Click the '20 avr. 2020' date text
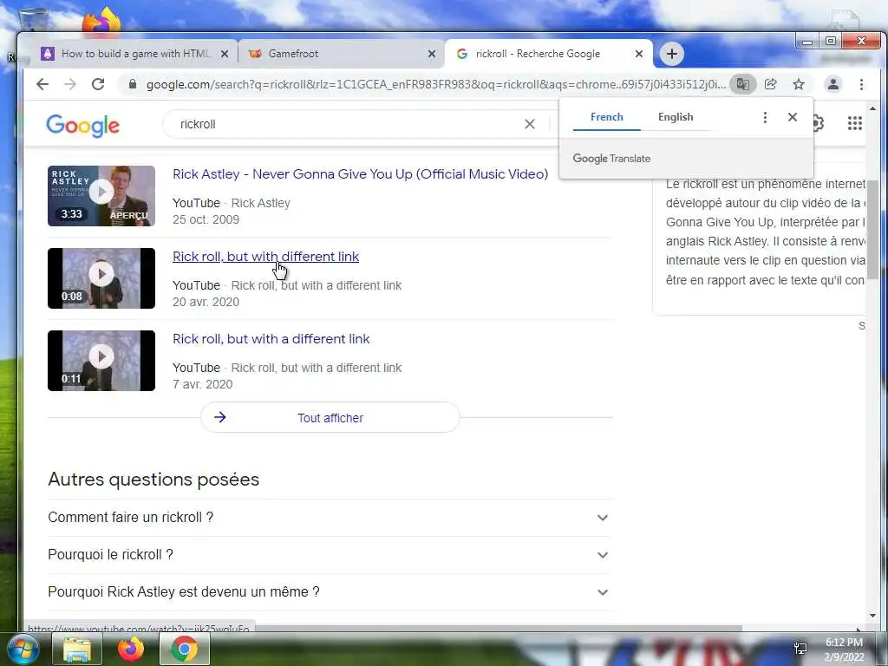This screenshot has height=666, width=888. coord(206,303)
